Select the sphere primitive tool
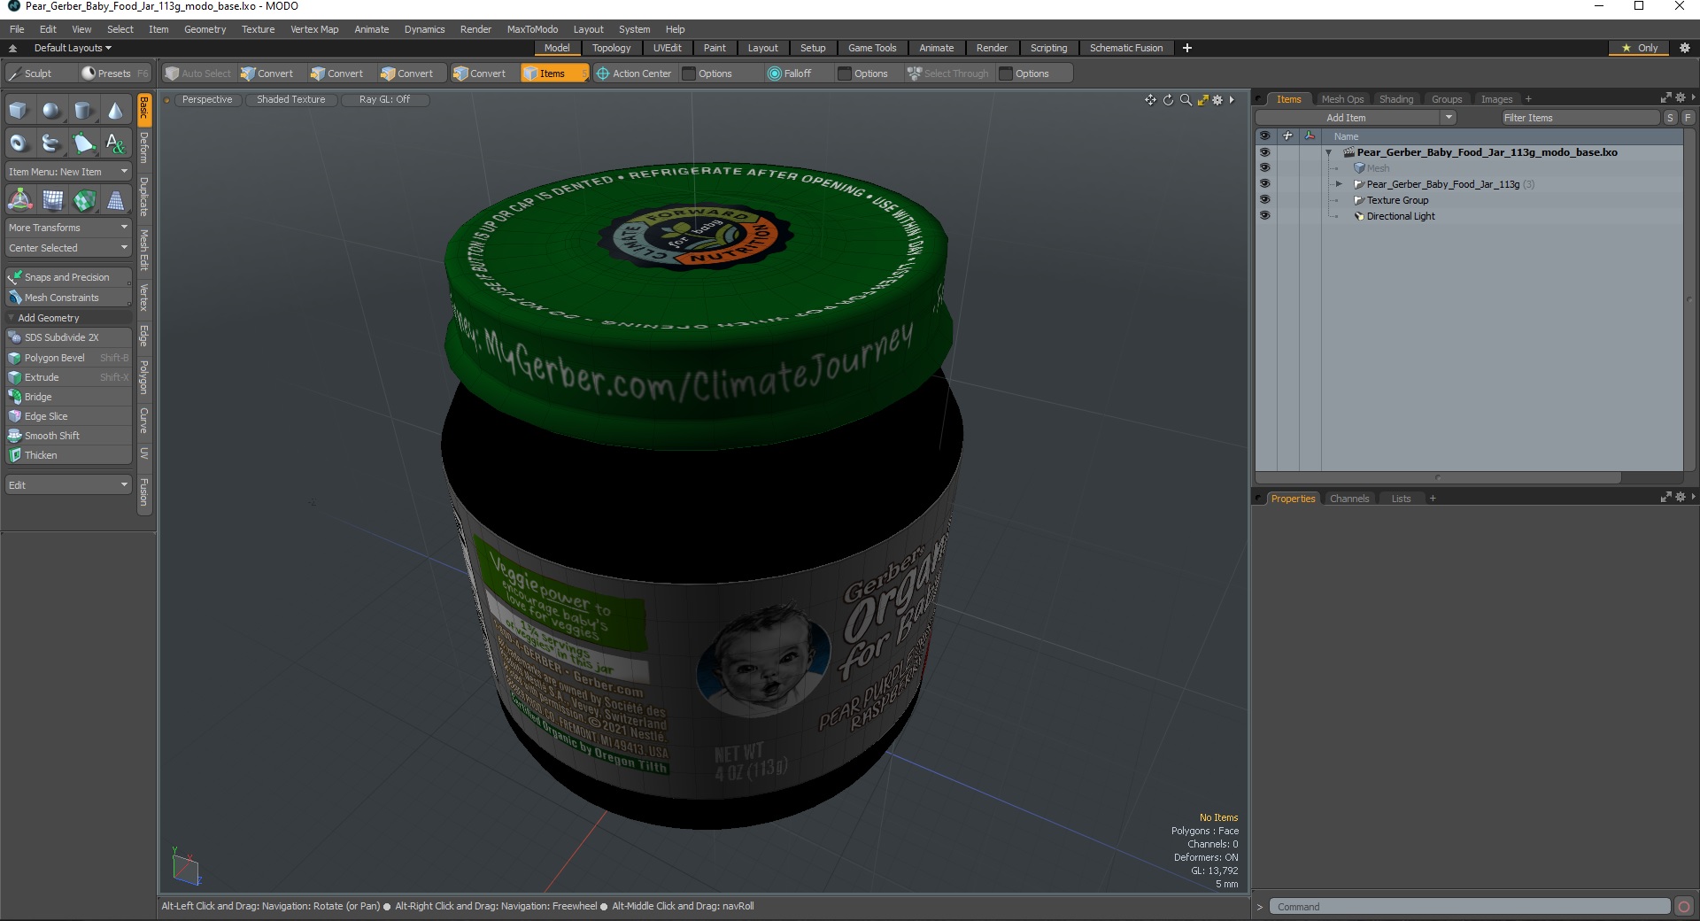1700x921 pixels. [51, 111]
